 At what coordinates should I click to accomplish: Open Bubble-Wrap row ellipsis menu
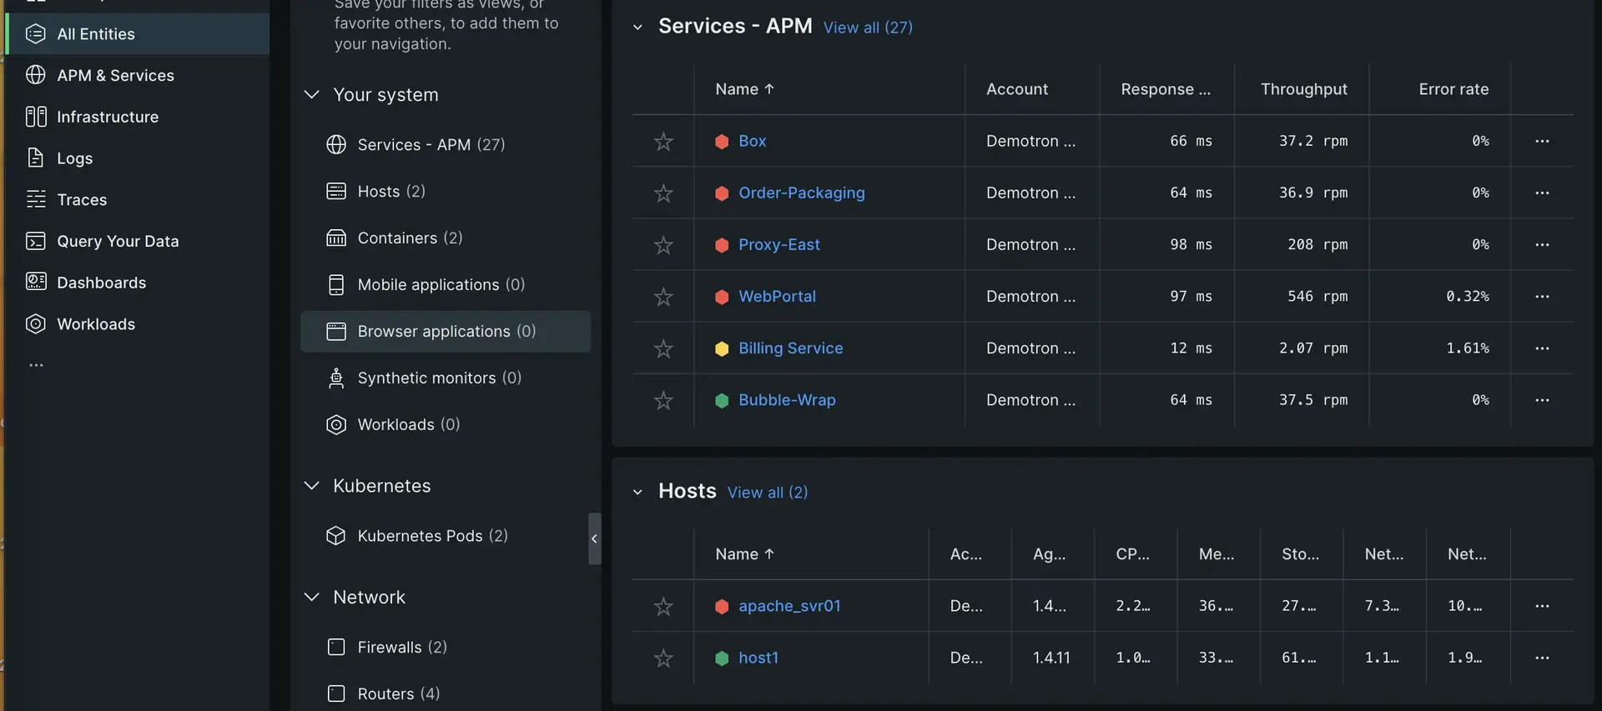[x=1542, y=400]
